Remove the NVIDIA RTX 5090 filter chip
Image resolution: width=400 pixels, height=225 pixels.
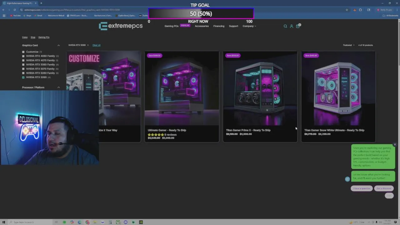click(88, 45)
